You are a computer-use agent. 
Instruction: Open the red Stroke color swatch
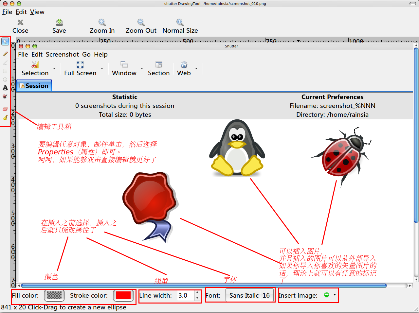click(x=123, y=295)
